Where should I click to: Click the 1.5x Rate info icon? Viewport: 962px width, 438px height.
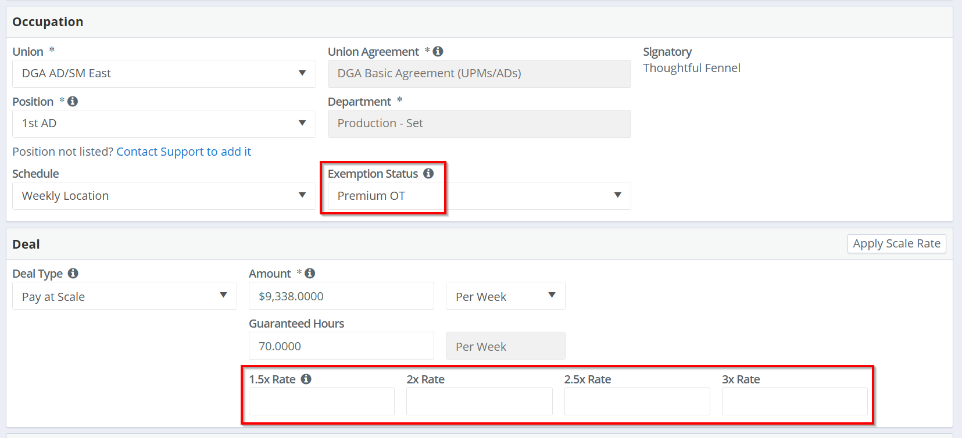point(306,379)
